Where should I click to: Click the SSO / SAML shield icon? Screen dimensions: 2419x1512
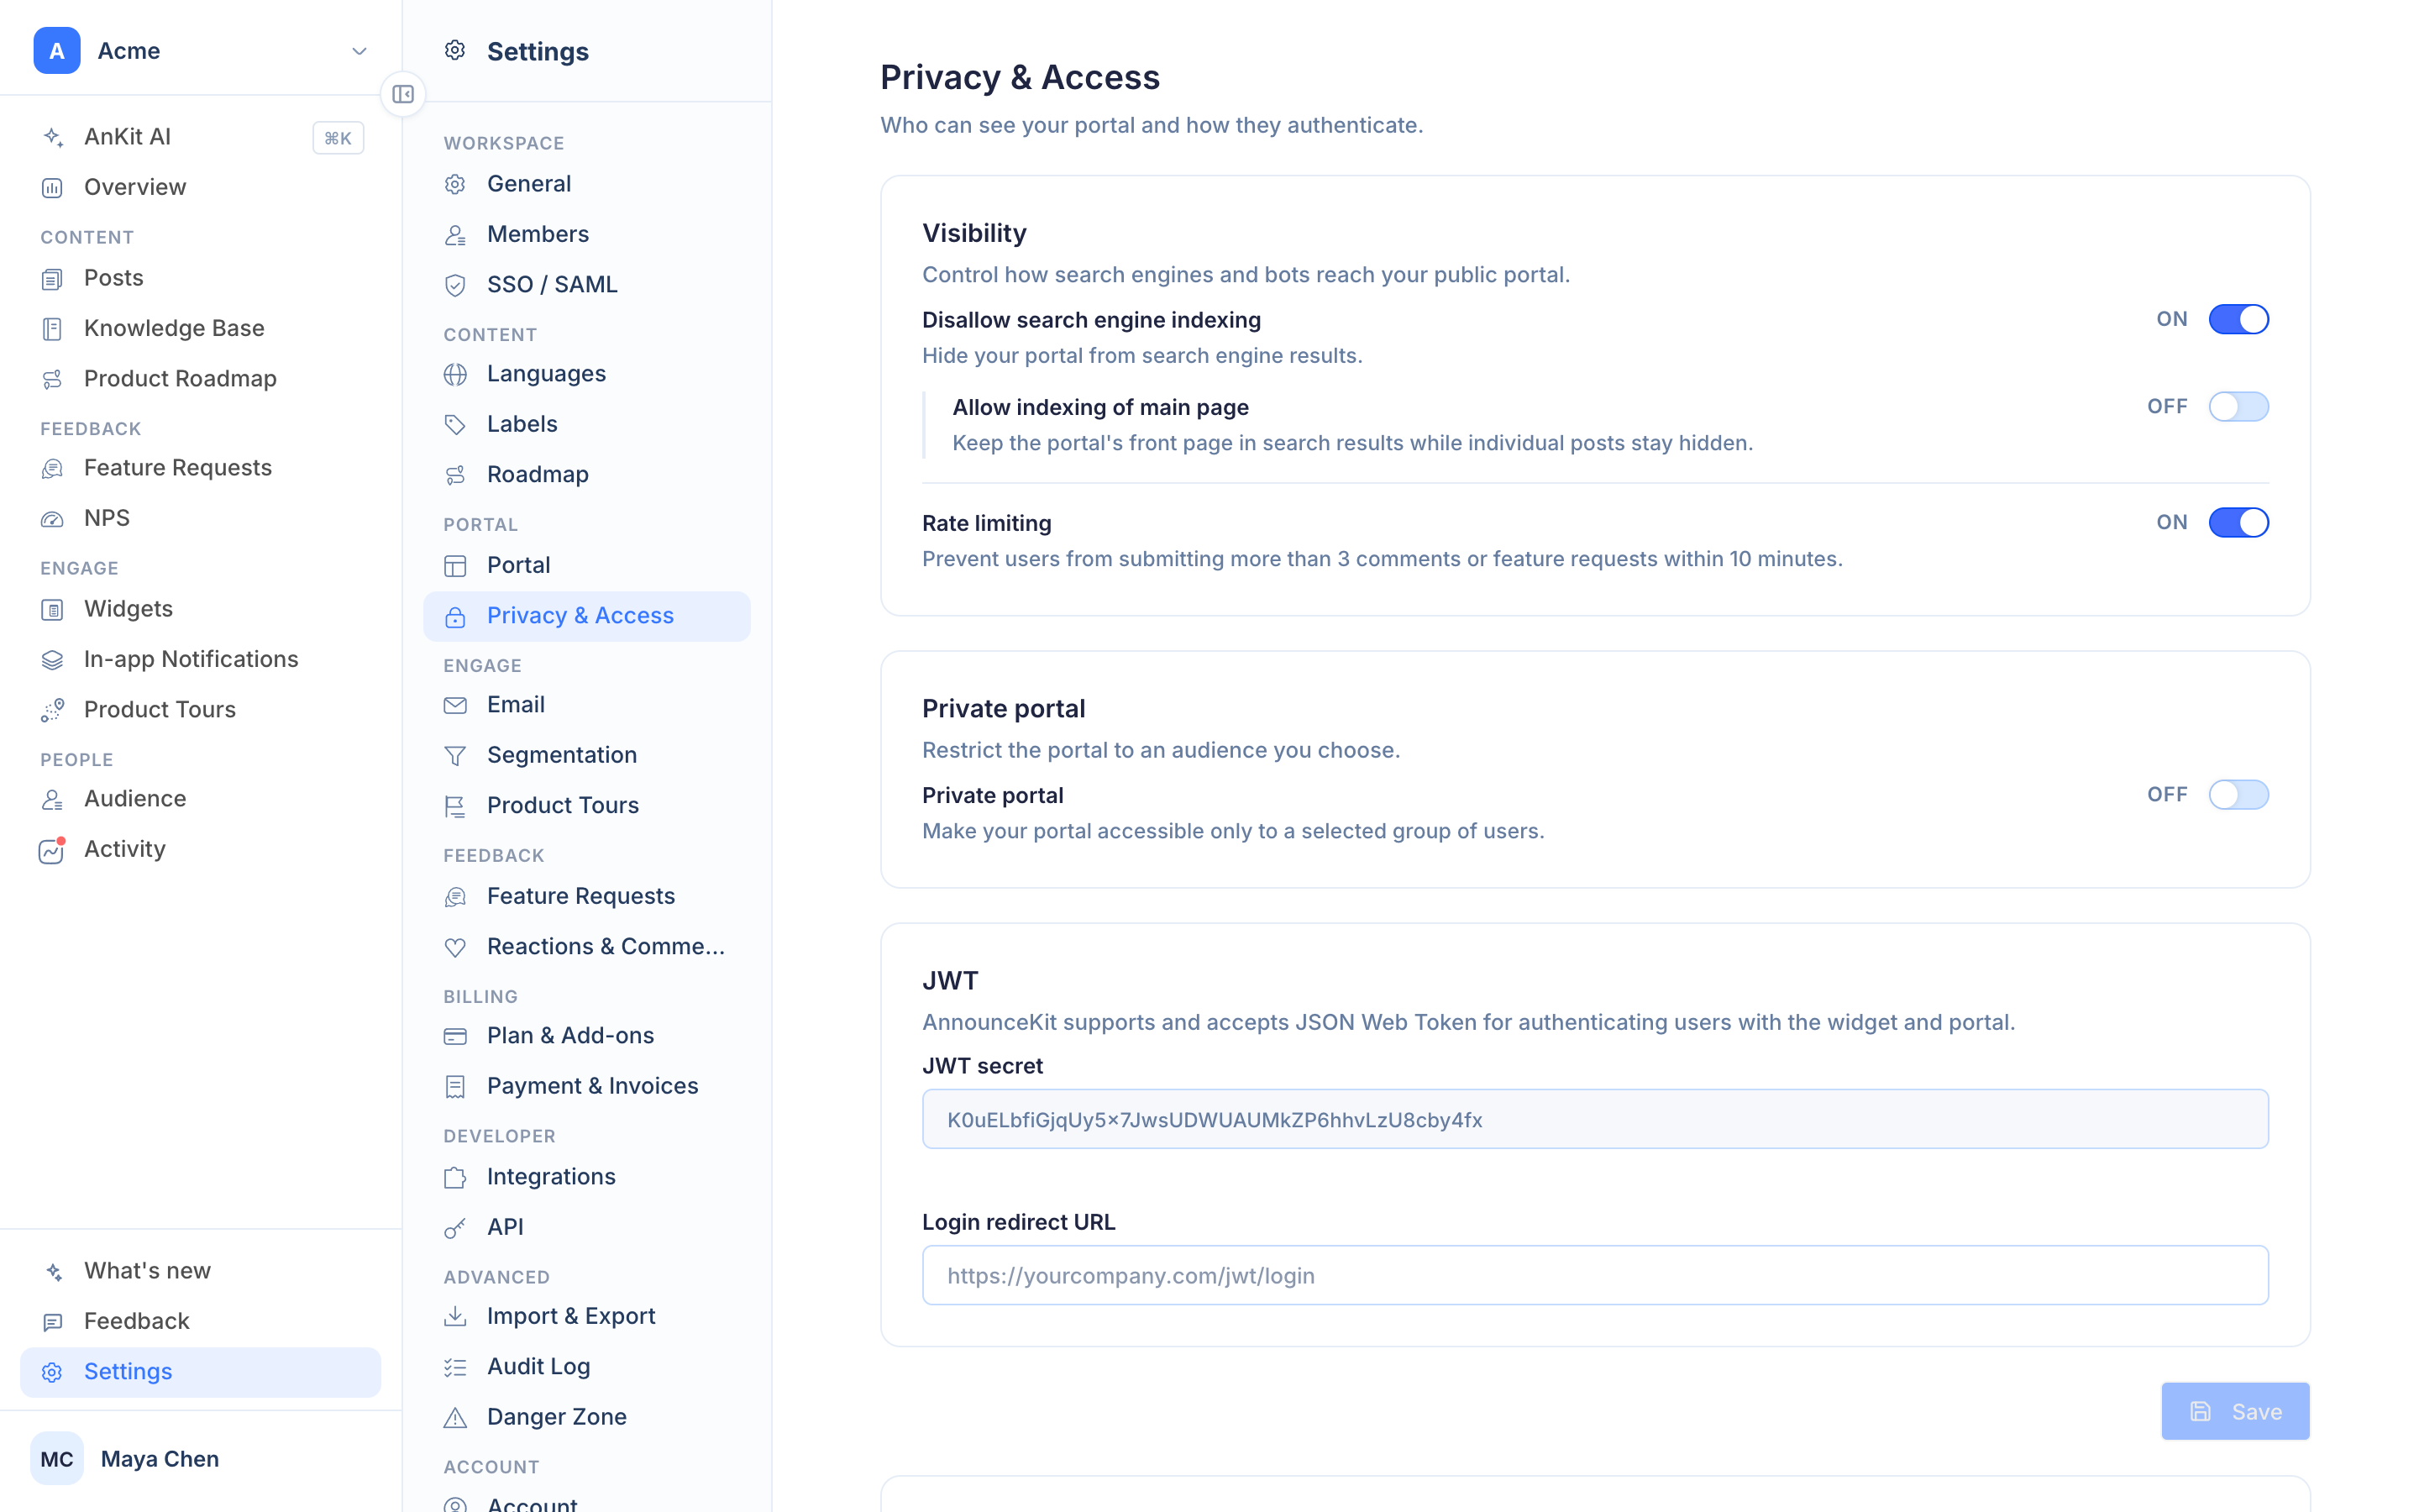[x=456, y=285]
